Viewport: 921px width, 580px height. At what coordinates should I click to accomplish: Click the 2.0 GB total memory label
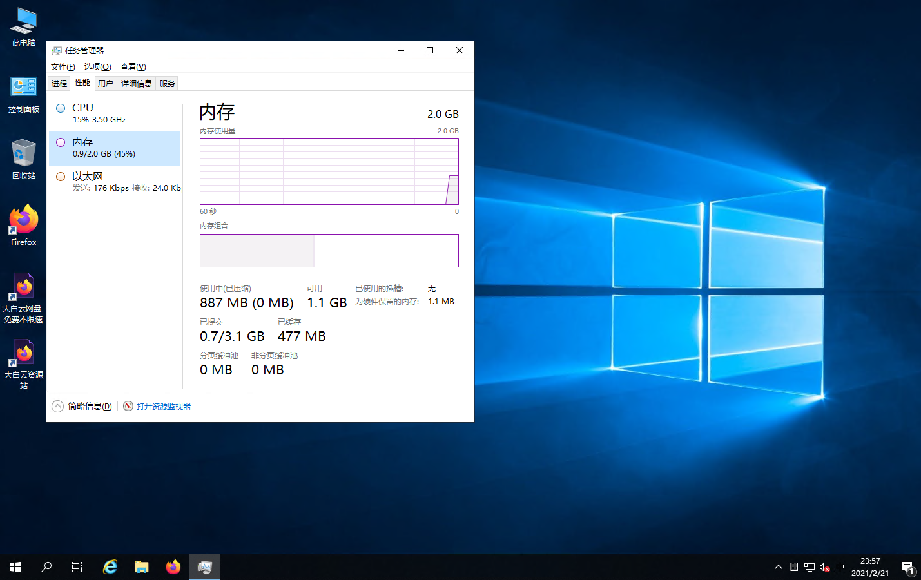tap(443, 114)
